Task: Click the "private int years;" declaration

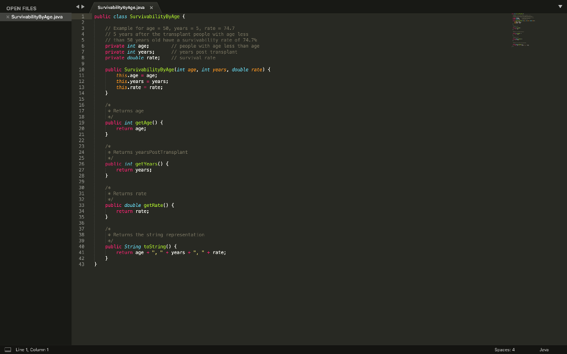Action: point(130,52)
